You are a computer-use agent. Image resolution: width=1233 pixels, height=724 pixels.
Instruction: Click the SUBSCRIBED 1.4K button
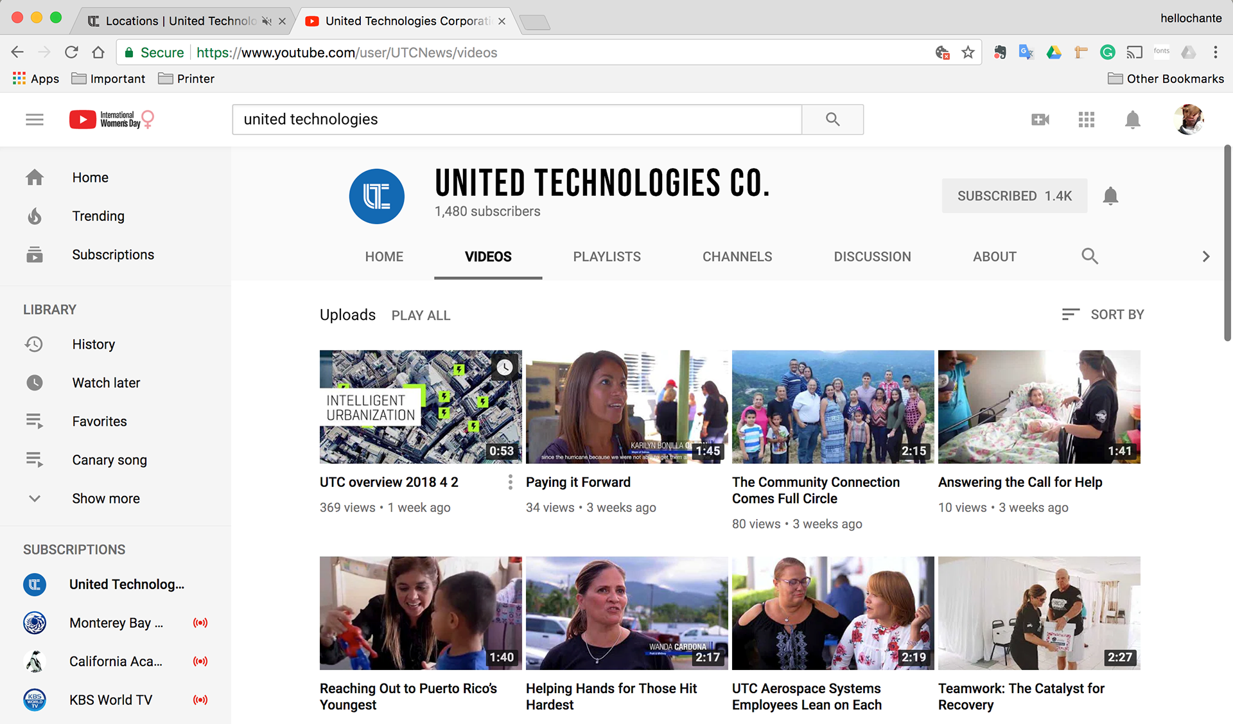click(1015, 196)
